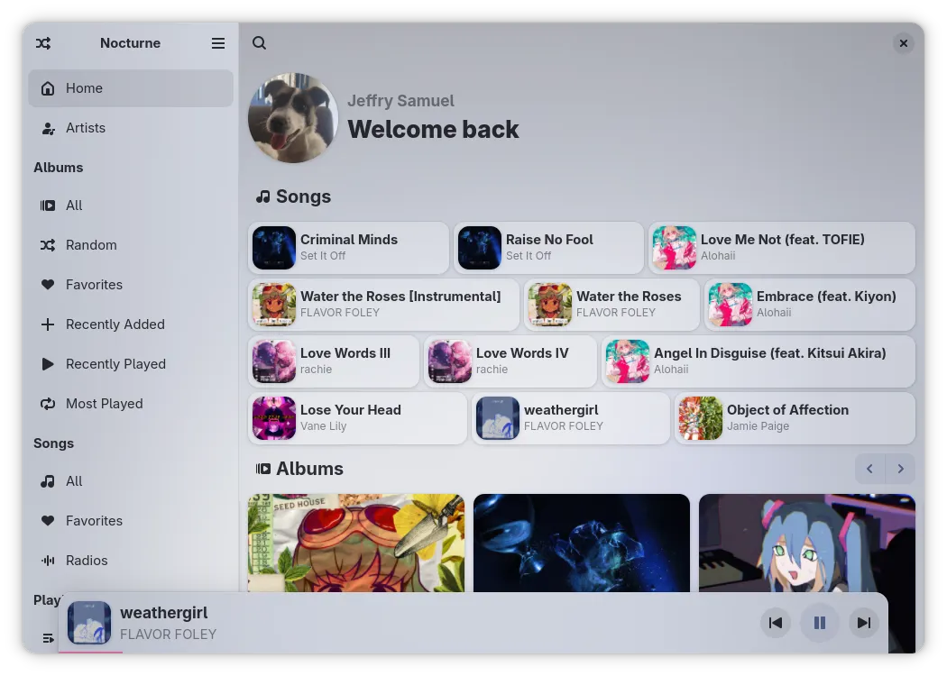Play the weathergirl song card in Songs grid
947x676 pixels.
tap(571, 417)
